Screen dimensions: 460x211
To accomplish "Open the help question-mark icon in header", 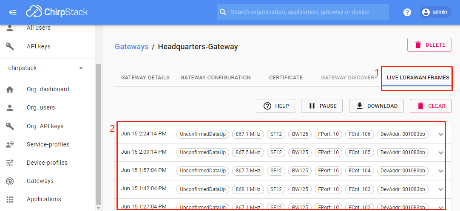I will coord(407,12).
